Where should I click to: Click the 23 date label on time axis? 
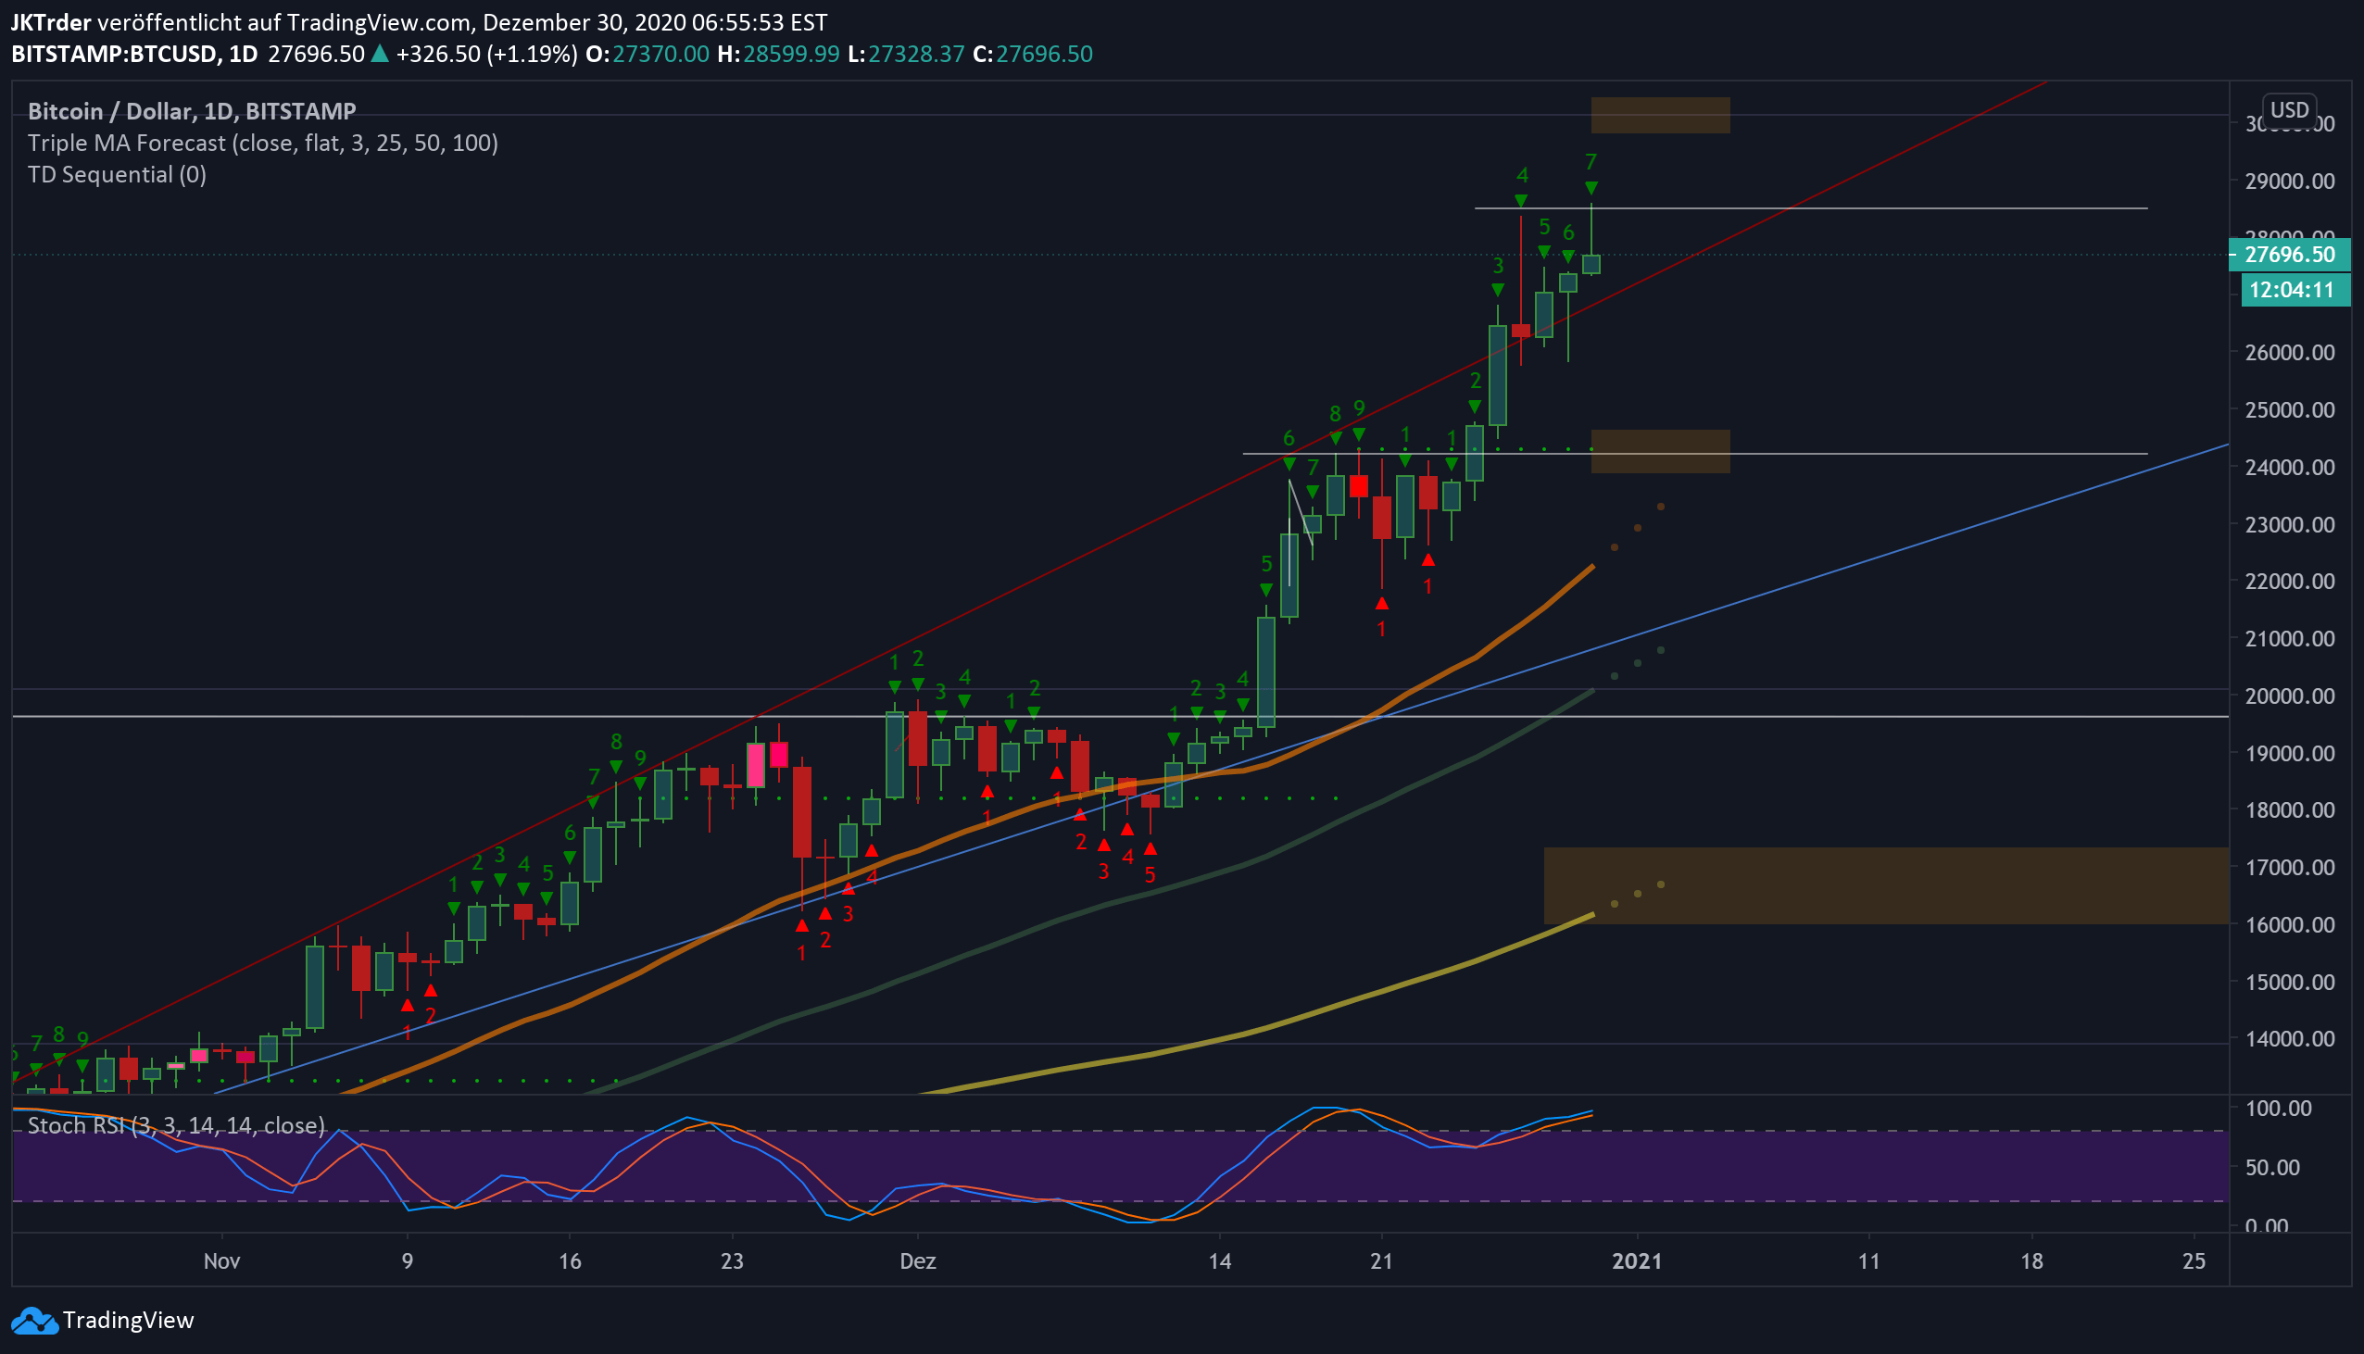[x=733, y=1262]
